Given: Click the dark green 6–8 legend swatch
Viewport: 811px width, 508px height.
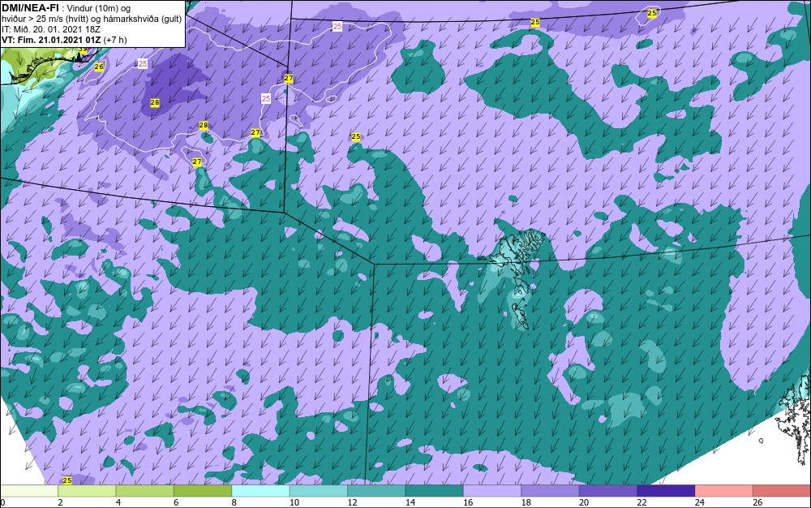Looking at the screenshot, I should click(x=203, y=491).
